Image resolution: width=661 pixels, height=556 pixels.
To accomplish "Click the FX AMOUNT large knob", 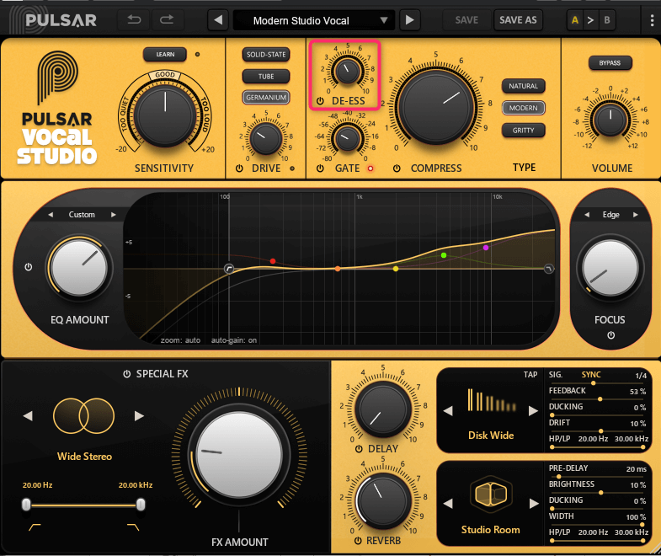I will (239, 454).
